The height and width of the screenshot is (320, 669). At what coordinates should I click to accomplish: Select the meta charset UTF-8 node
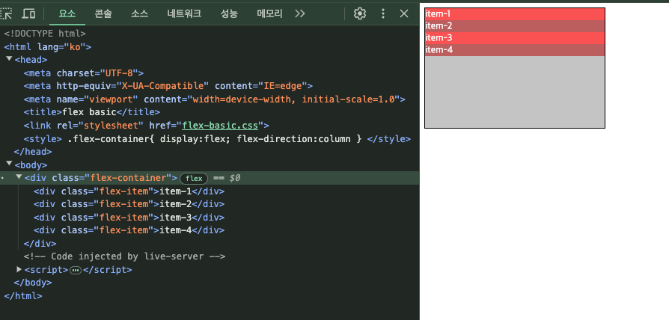(84, 73)
